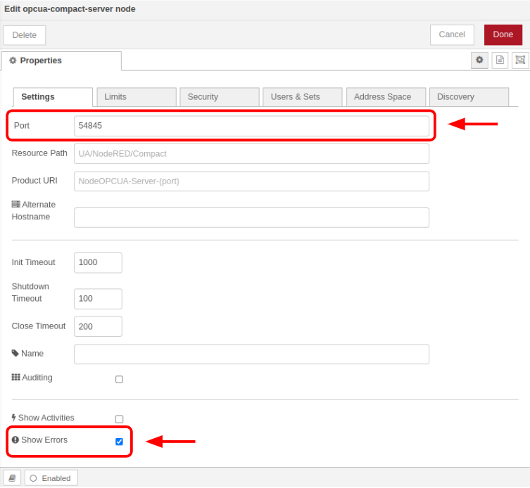Select the Properties tab
The image size is (530, 488).
click(x=61, y=60)
